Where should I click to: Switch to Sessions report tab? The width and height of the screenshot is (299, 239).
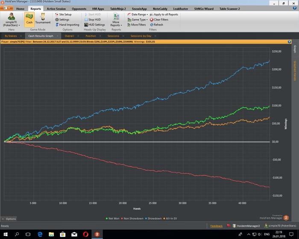coord(113,36)
